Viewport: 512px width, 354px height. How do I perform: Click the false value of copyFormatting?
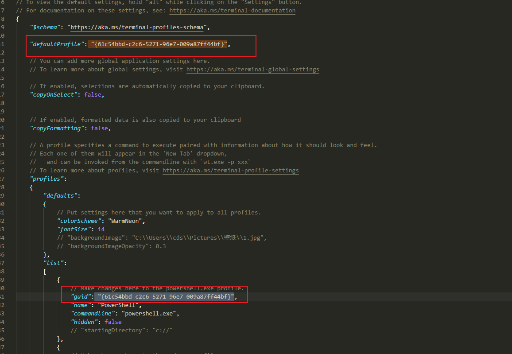100,128
